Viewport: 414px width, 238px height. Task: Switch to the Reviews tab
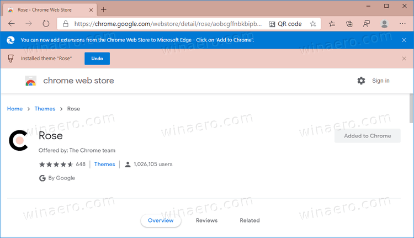(207, 220)
